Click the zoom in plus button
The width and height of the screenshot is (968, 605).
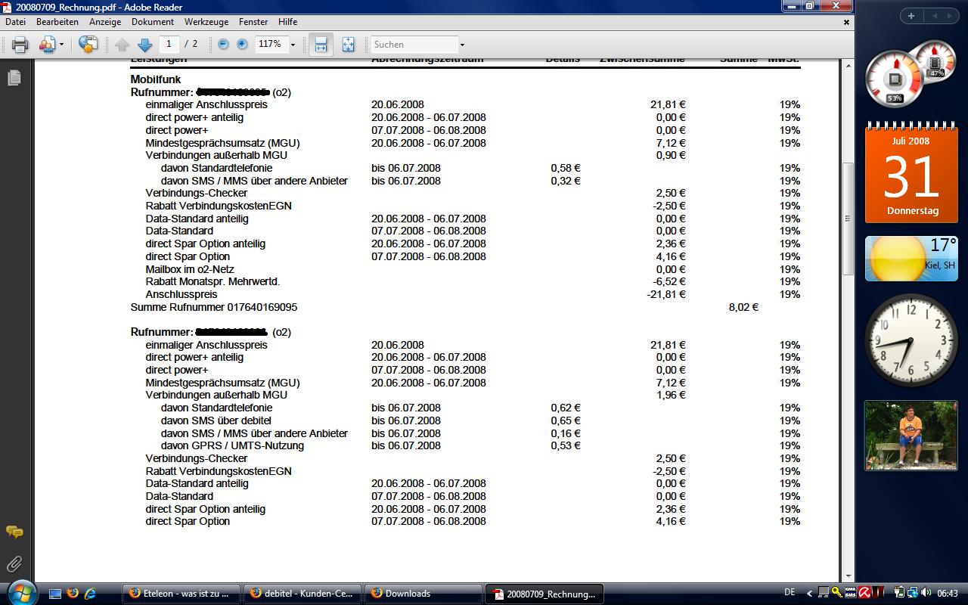(x=242, y=45)
